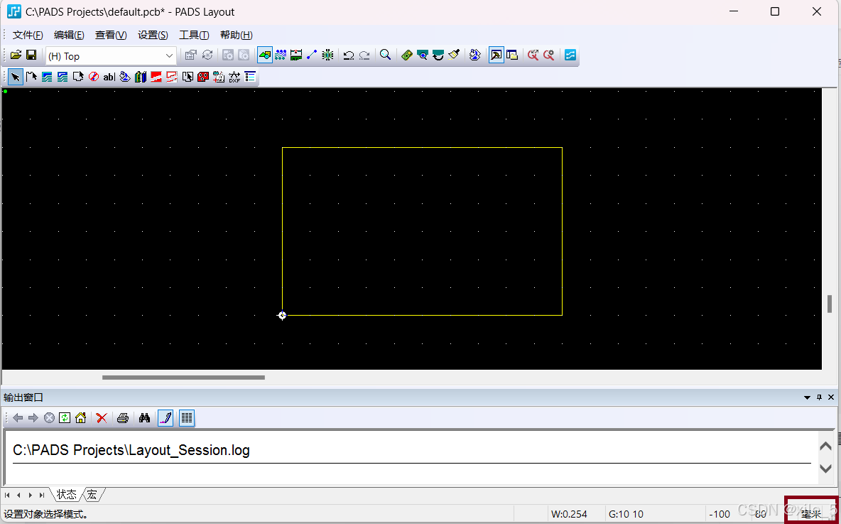Activate the Zoom magnifier tool
Screen dimensions: 841x524
(385, 55)
